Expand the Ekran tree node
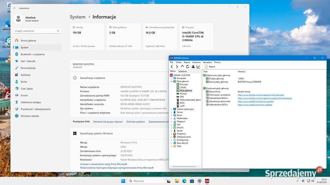Viewport: 330px width, 185px height. pyautogui.click(x=171, y=115)
